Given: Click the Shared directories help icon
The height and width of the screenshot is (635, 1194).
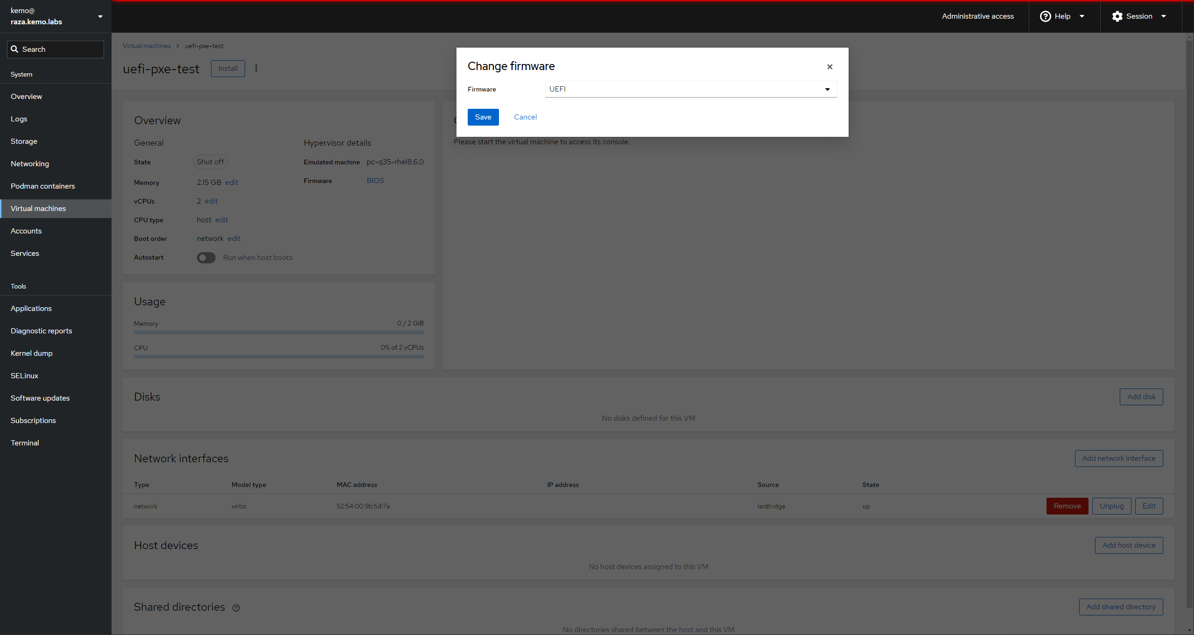Looking at the screenshot, I should 236,607.
